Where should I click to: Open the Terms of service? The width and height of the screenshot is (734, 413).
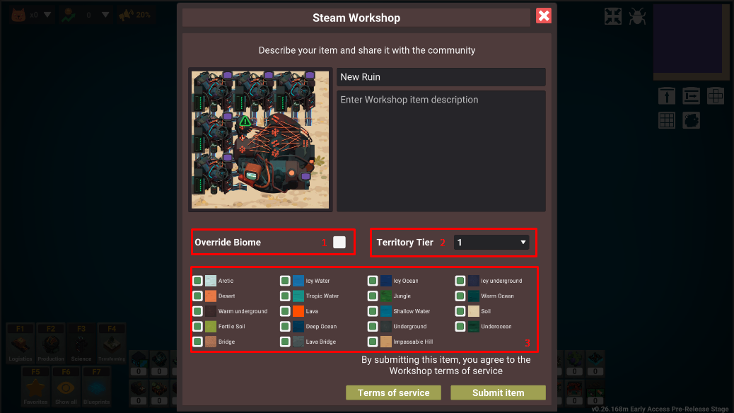pos(393,393)
